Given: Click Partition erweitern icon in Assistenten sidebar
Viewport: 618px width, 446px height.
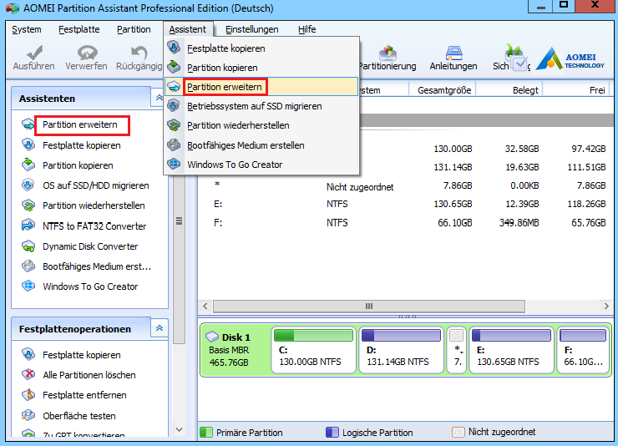Looking at the screenshot, I should tap(28, 124).
